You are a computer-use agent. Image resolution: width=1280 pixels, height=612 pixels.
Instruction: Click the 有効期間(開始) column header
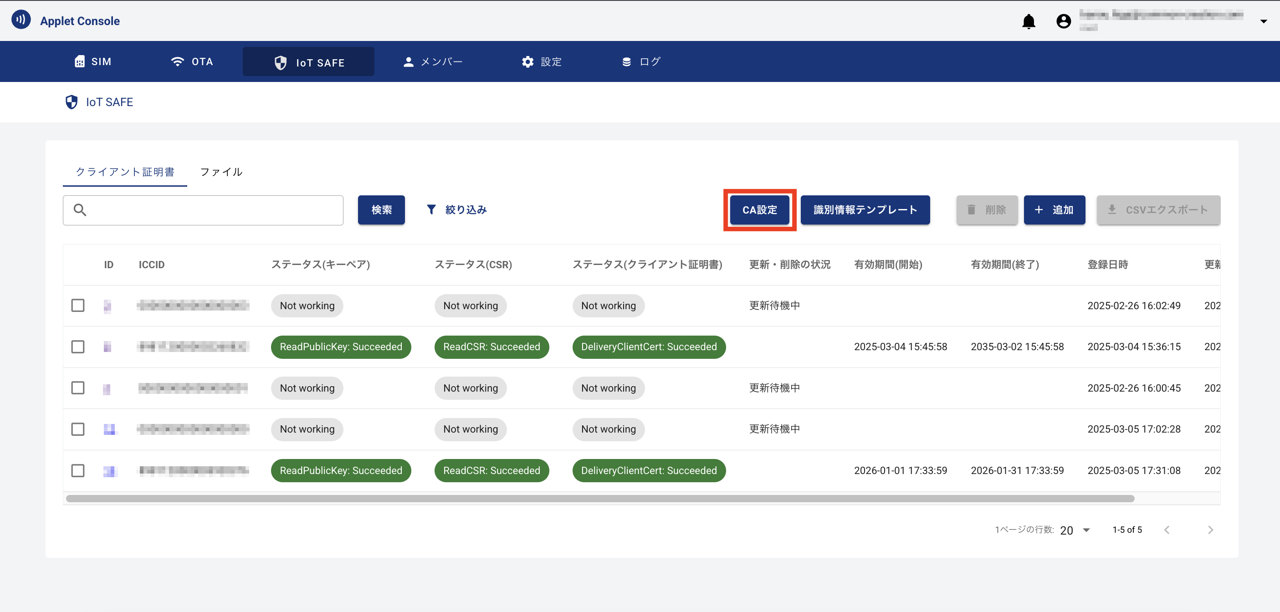coord(888,265)
